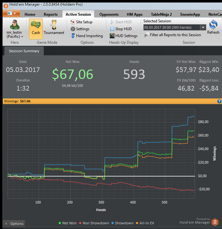Toggle the Net Won green legend swatch
Screen dimensions: 222x229
60,223
